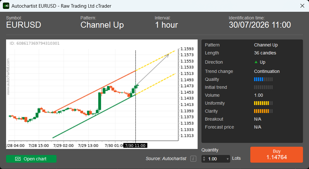Click the Lots unit label
Image resolution: width=309 pixels, height=169 pixels.
pyautogui.click(x=236, y=158)
